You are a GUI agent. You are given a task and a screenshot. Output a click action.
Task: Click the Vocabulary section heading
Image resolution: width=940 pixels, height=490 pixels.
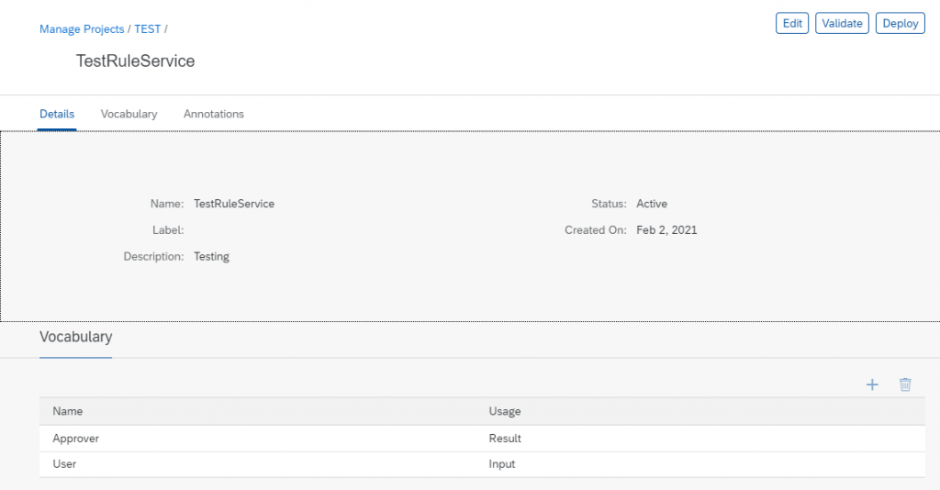[x=75, y=337]
